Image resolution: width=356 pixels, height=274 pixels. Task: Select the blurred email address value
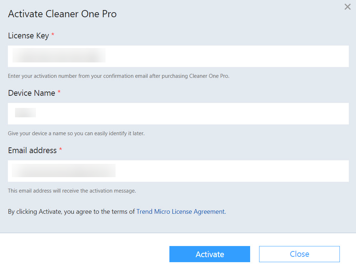click(64, 171)
